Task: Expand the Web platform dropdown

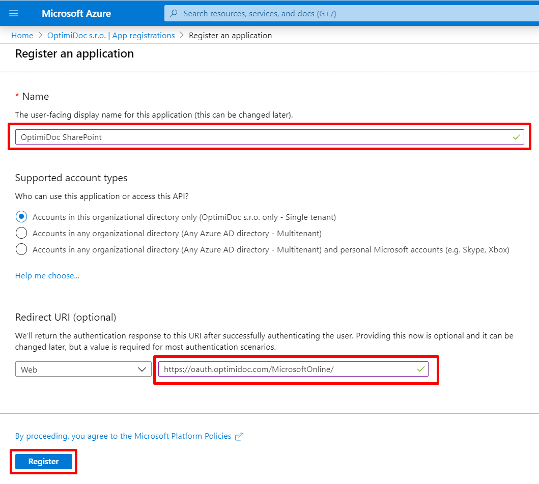Action: coord(83,369)
